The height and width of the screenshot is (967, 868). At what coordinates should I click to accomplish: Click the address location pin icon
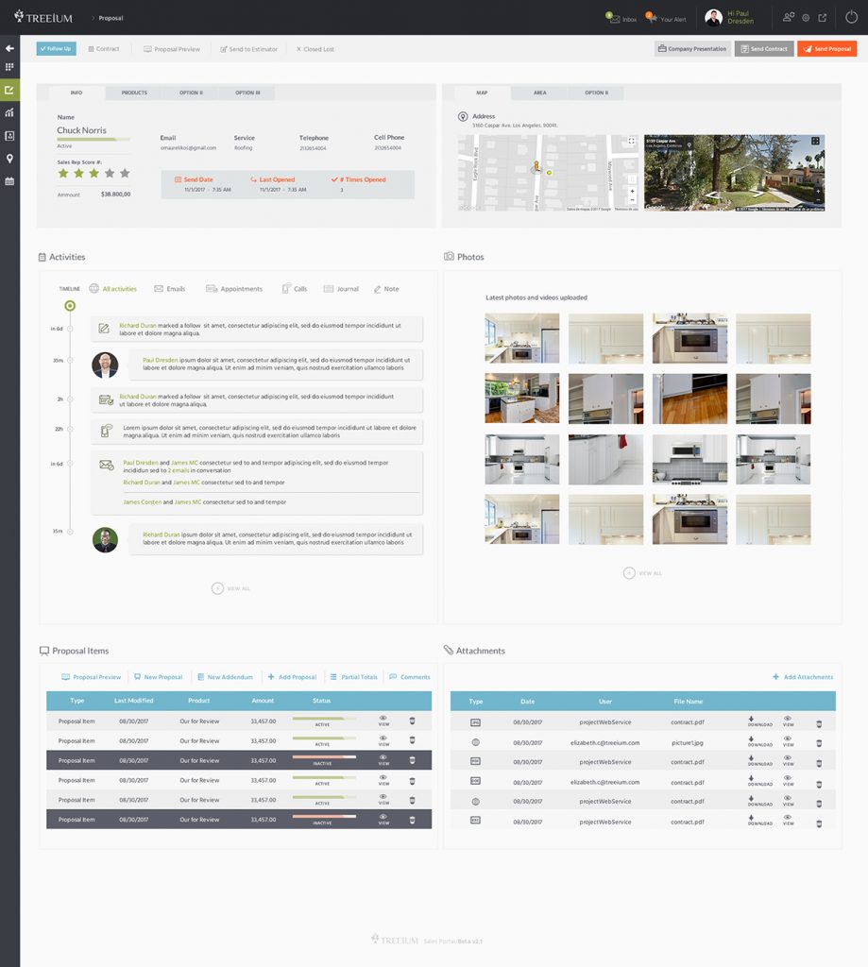pos(463,116)
